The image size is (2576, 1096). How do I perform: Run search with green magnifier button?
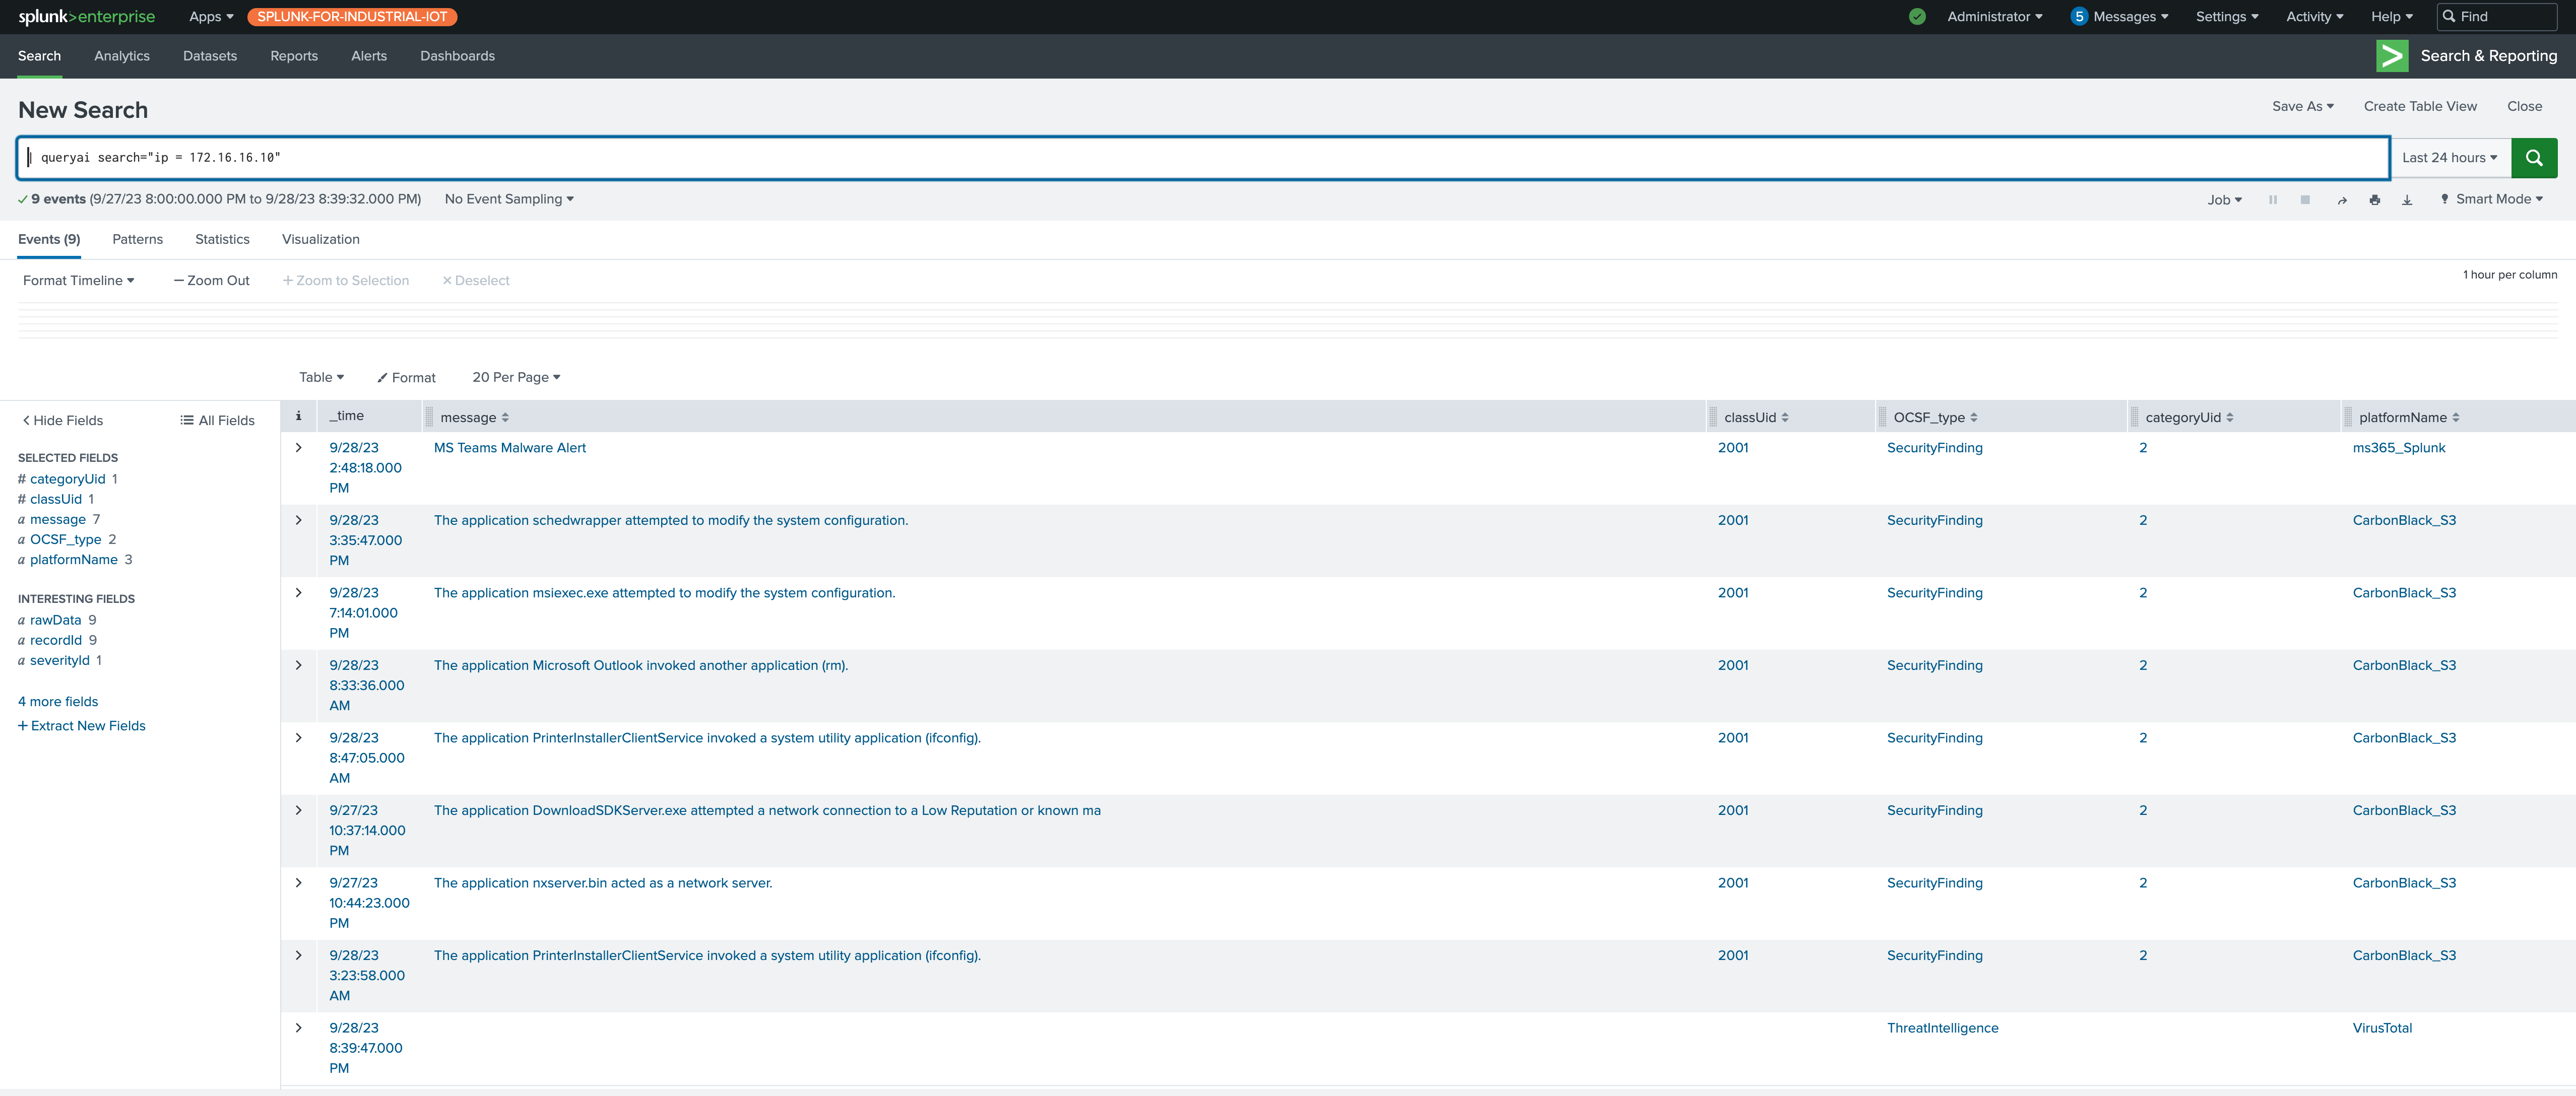pyautogui.click(x=2533, y=158)
